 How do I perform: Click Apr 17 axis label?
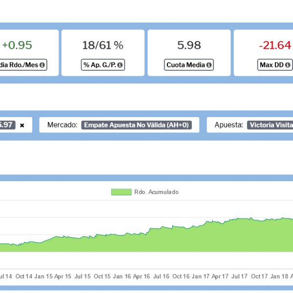click(x=220, y=276)
